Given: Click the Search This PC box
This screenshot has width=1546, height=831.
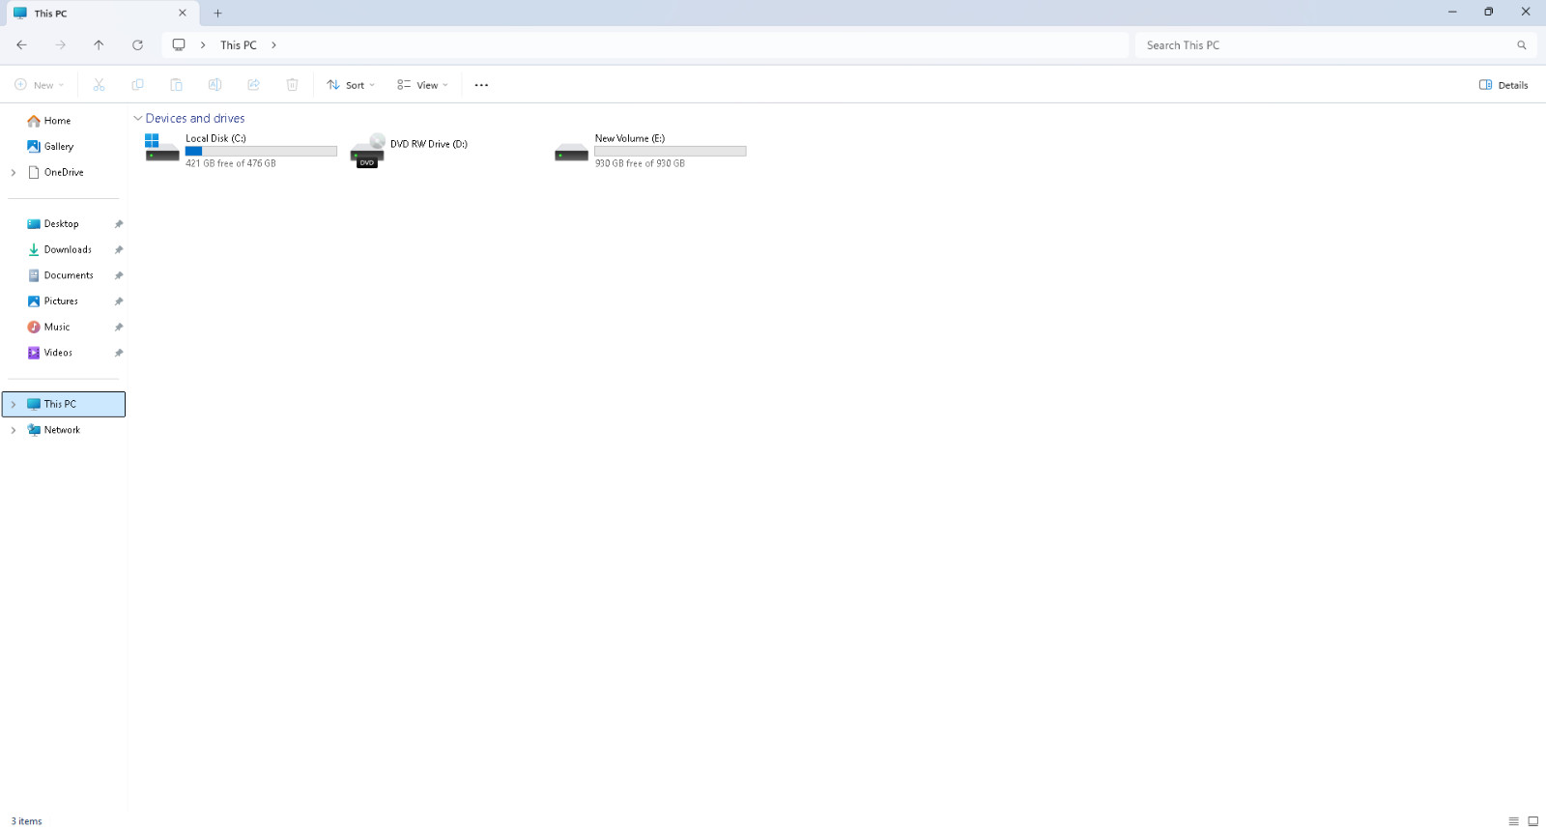Looking at the screenshot, I should click(1335, 45).
